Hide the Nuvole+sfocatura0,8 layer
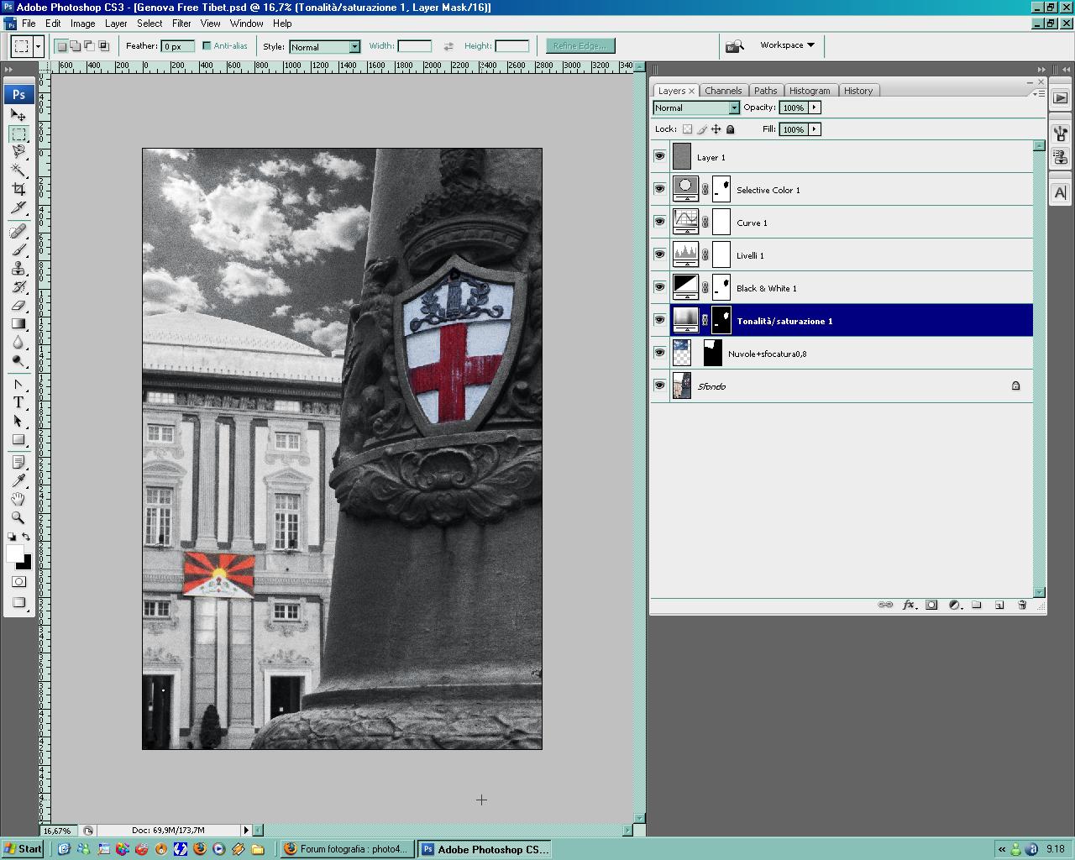The image size is (1075, 860). pyautogui.click(x=660, y=353)
